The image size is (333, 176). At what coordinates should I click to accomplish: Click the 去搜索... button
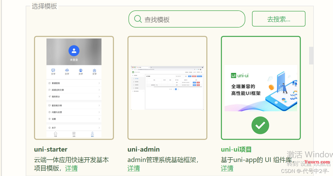point(278,19)
